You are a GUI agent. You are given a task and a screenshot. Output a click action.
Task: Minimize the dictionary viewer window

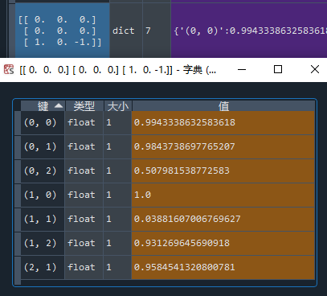242,69
